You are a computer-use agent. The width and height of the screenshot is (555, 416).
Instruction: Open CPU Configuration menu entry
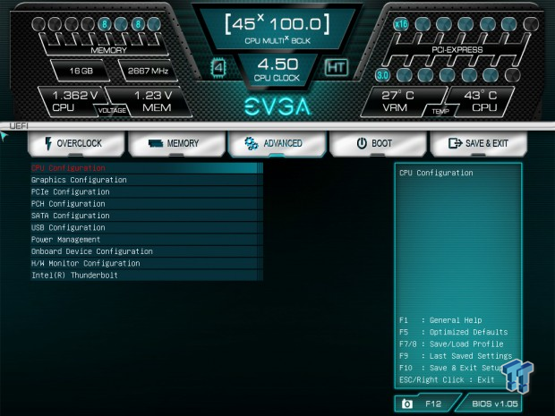coord(147,168)
